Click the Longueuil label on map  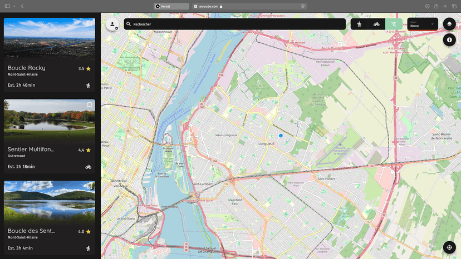point(266,143)
